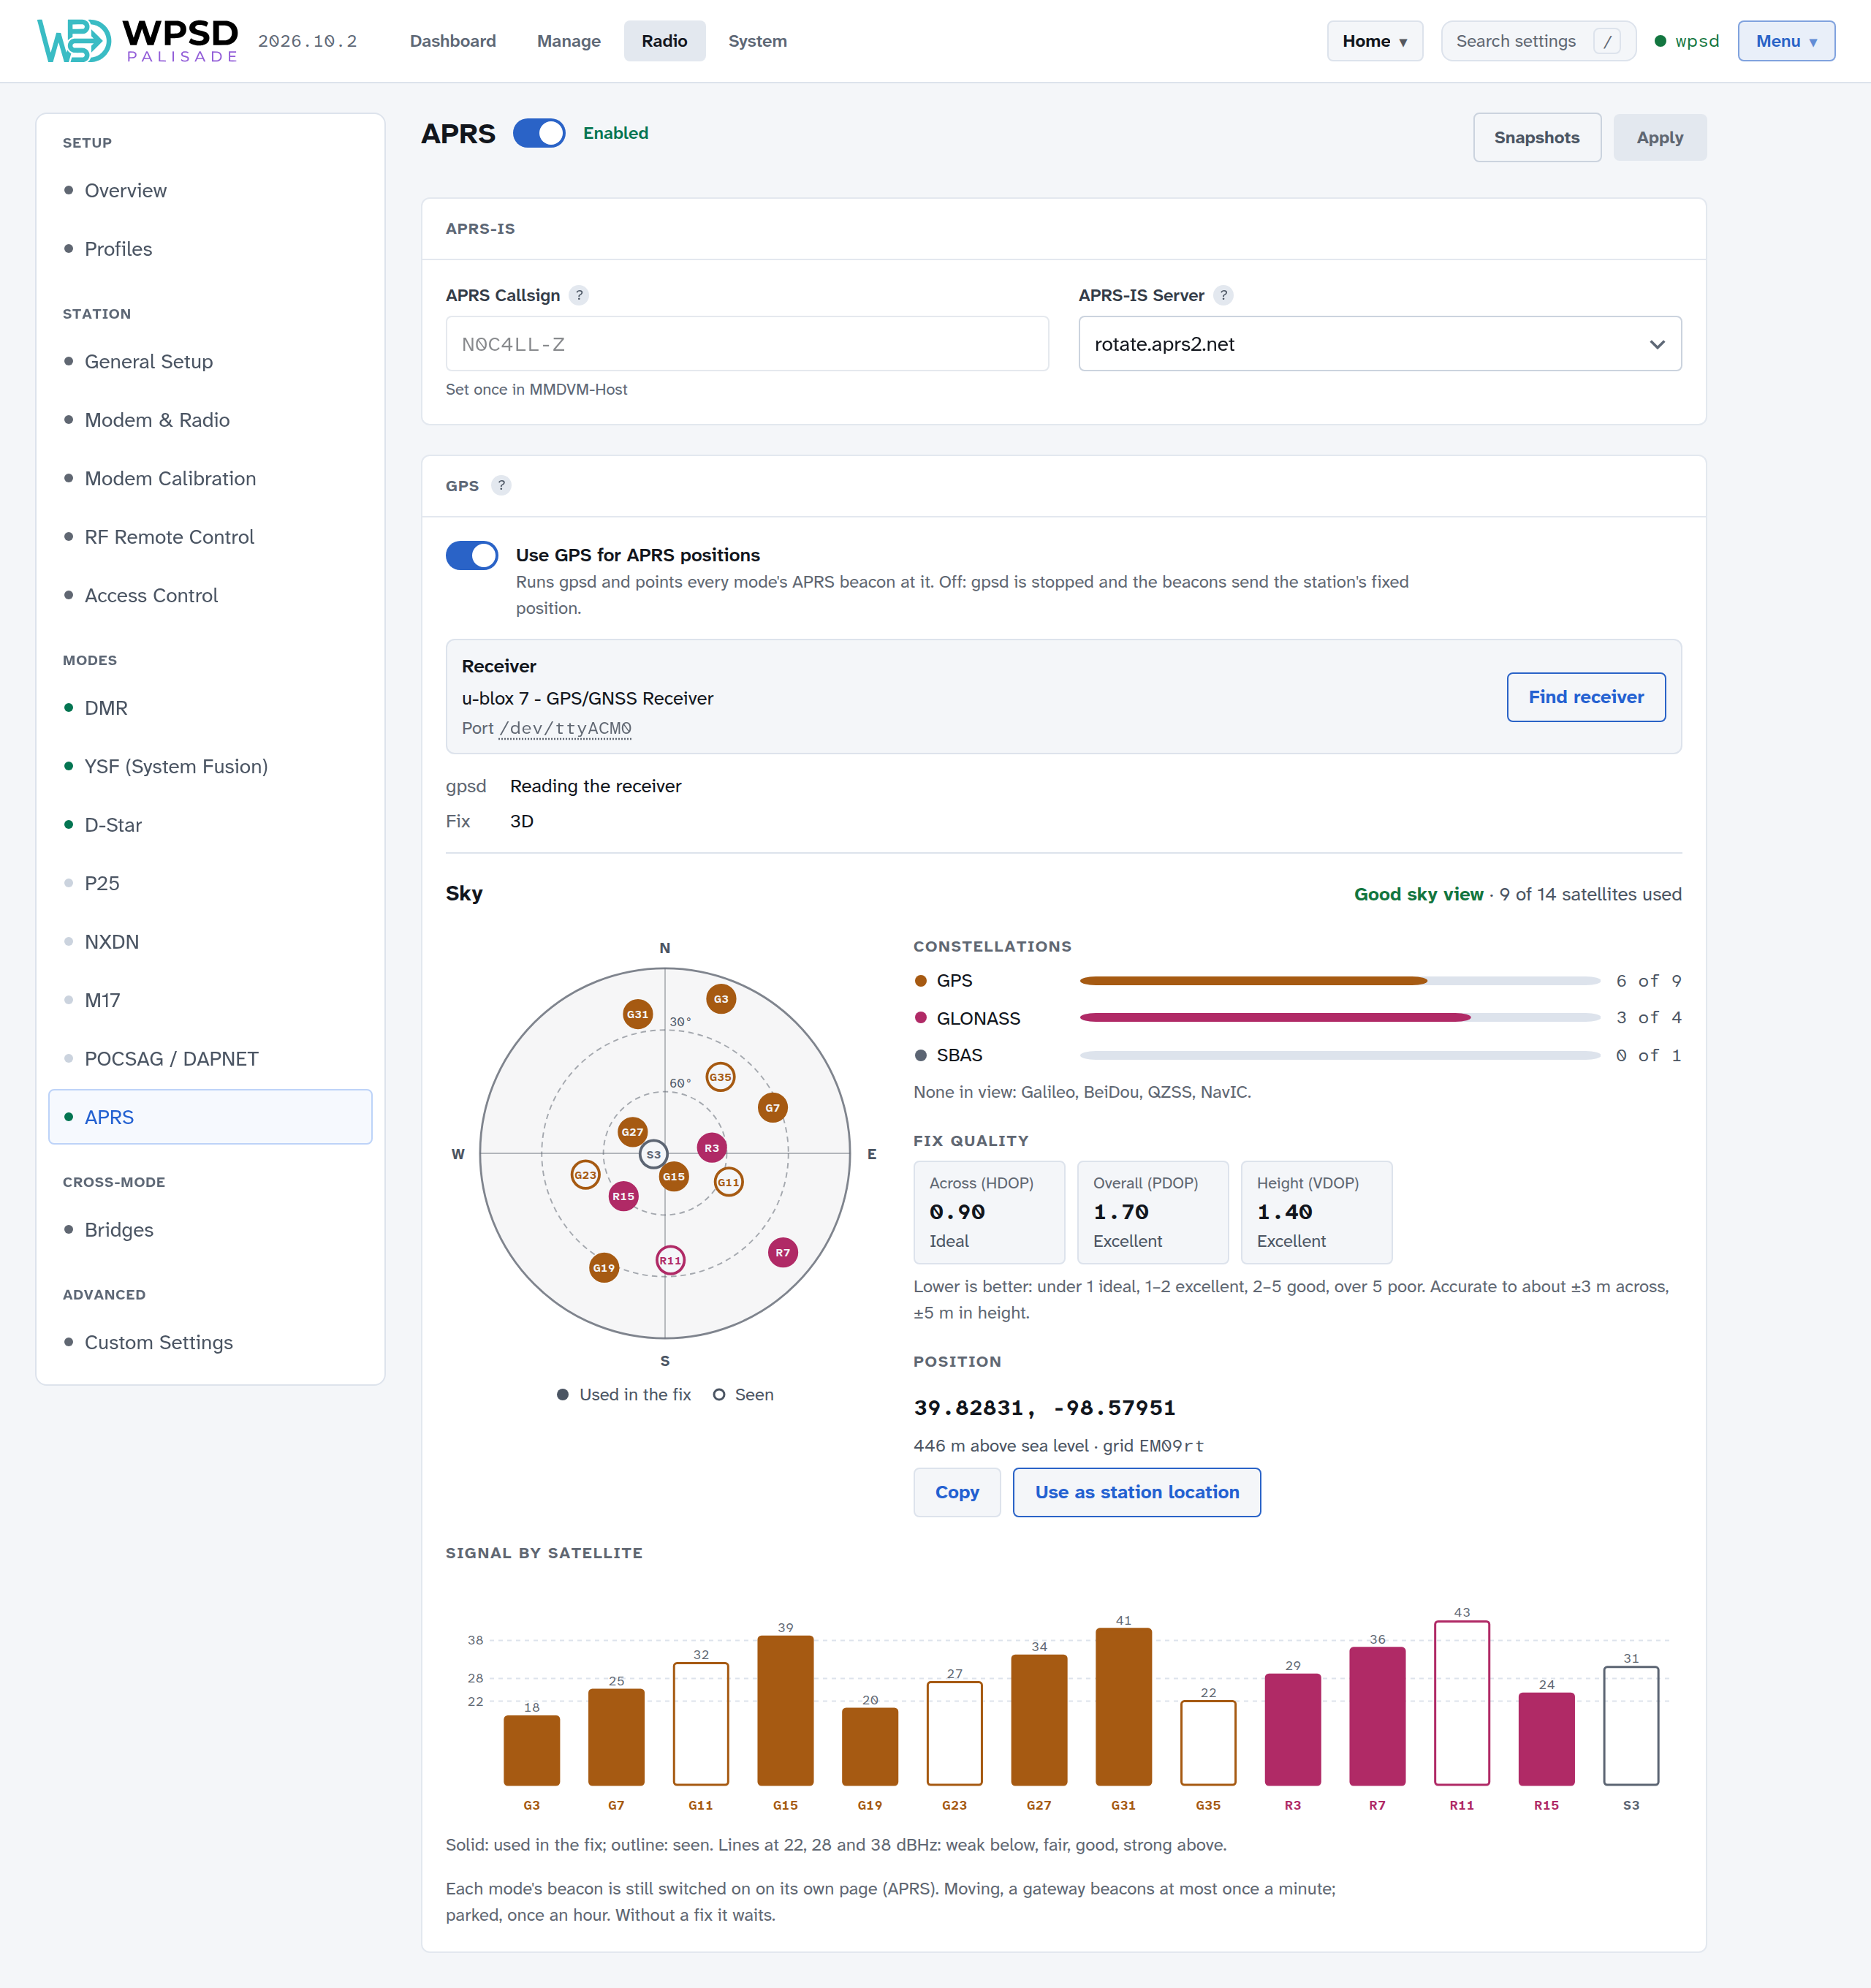Screen dimensions: 1871x1988
Task: Select satellite S3 marker at sky center
Action: 653,1154
